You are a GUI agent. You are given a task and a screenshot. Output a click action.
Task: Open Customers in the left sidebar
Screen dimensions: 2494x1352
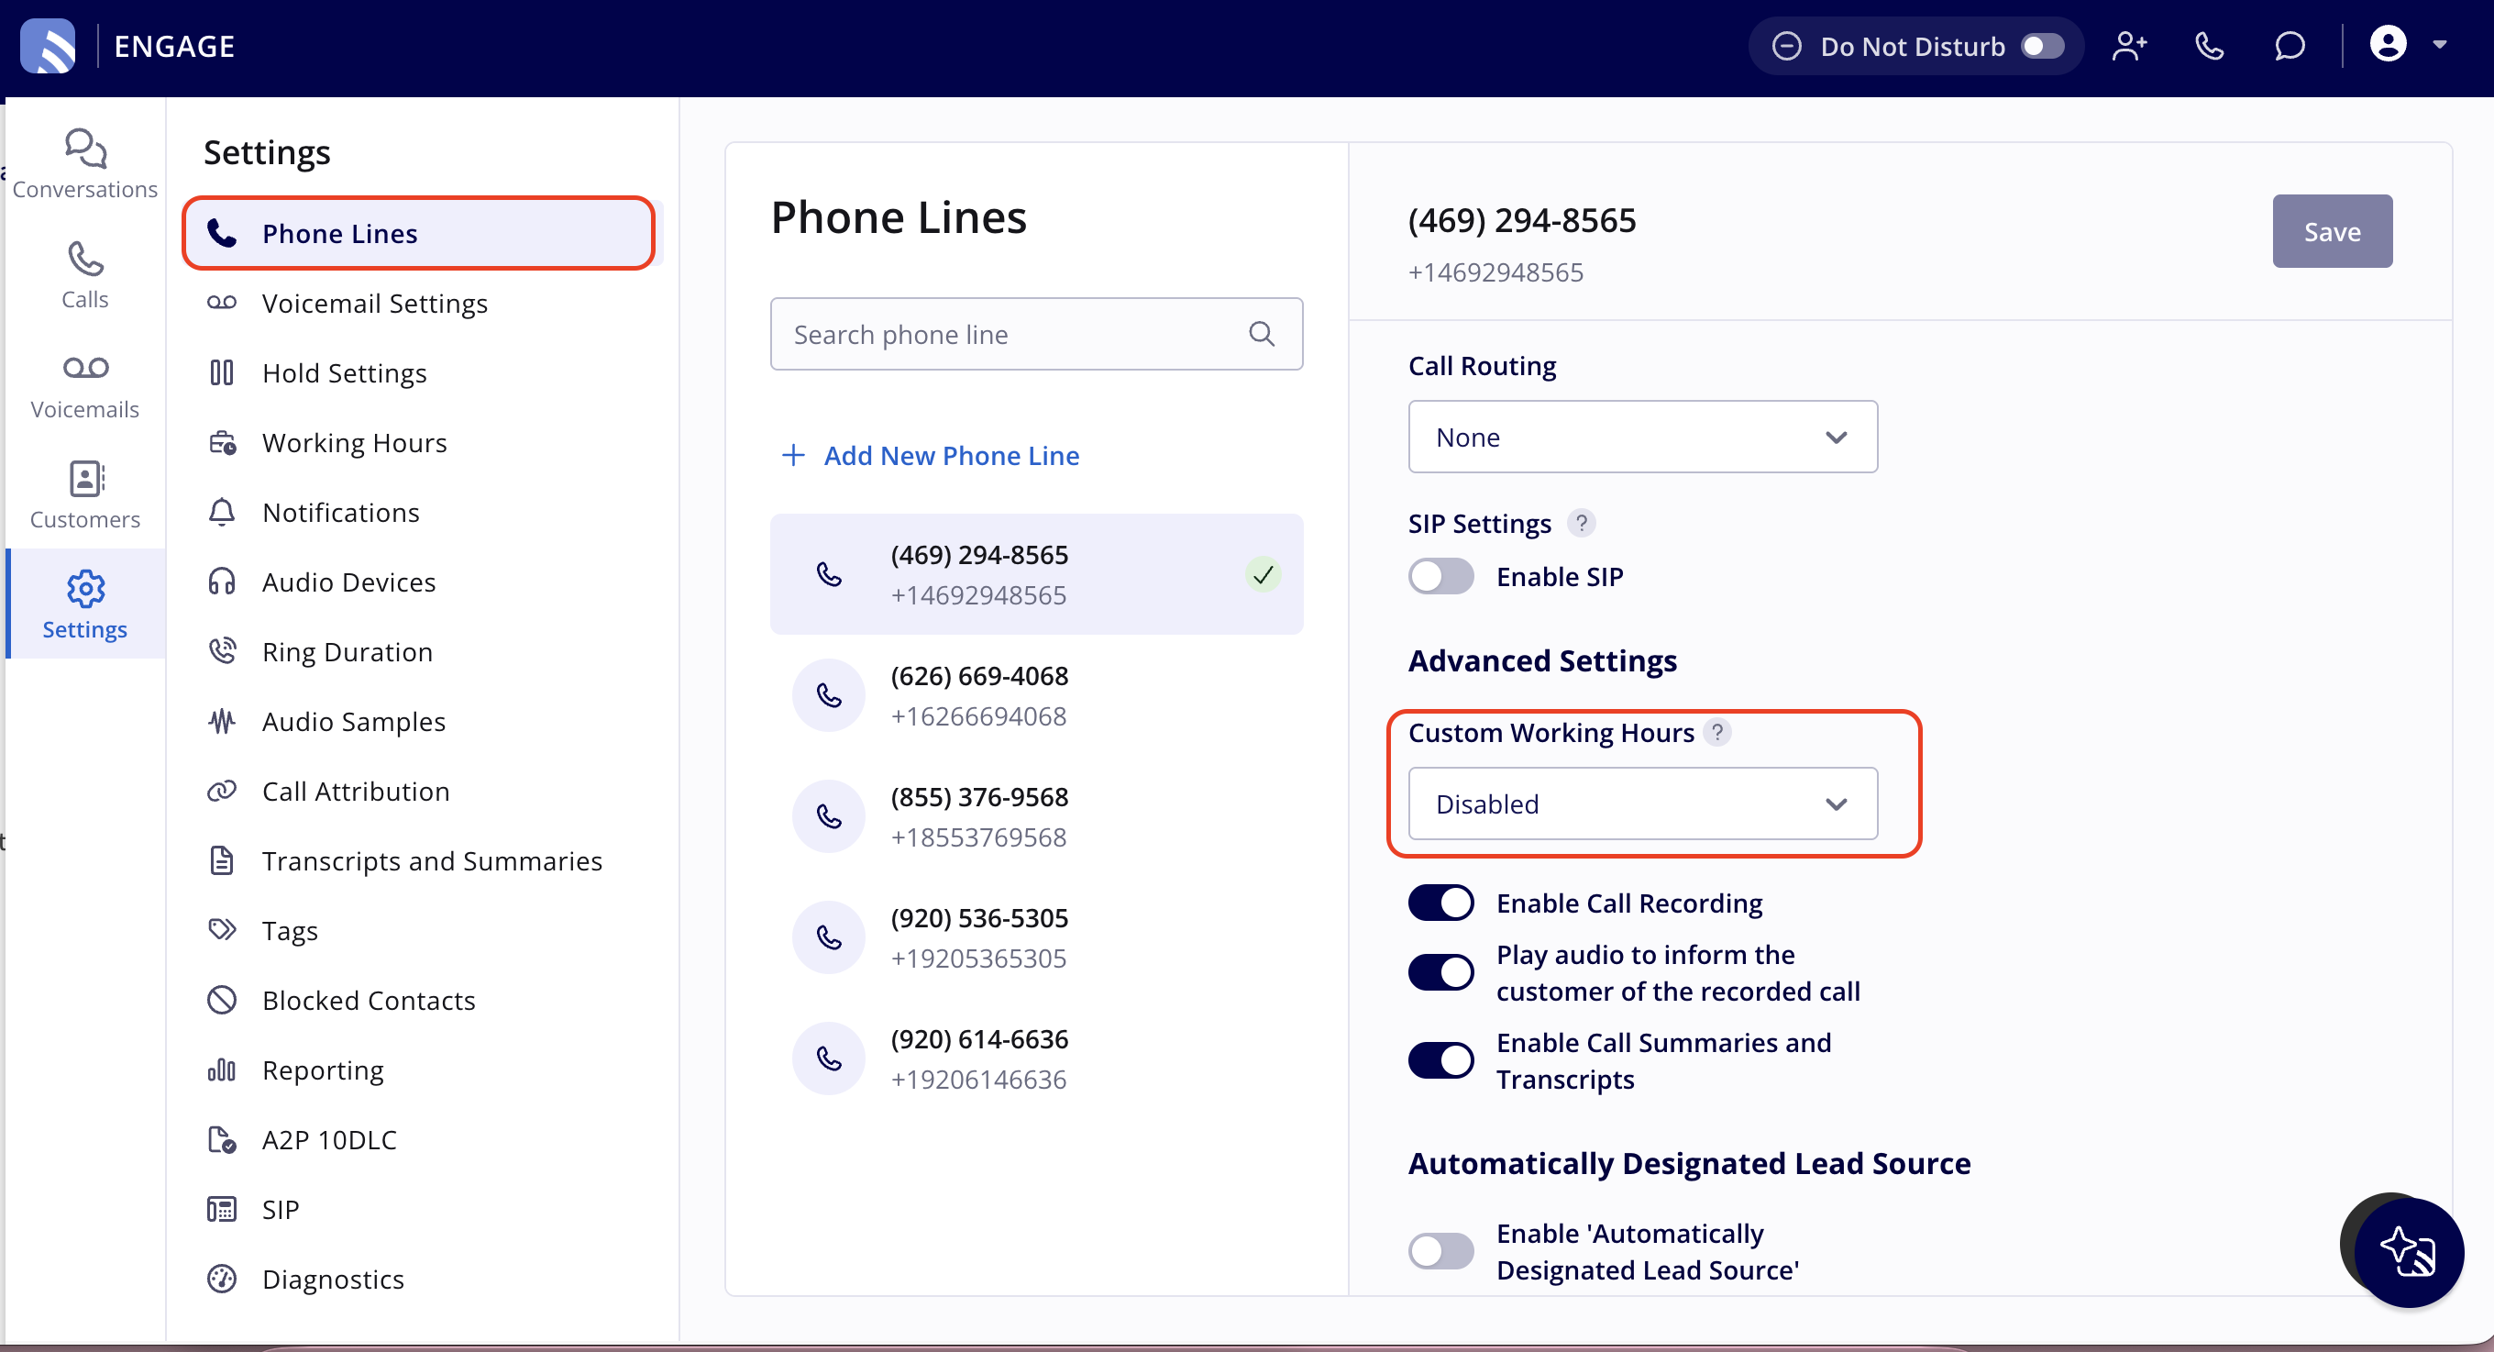(85, 495)
